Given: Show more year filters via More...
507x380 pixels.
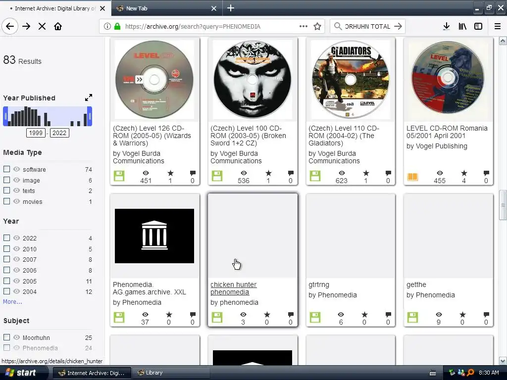Looking at the screenshot, I should click(12, 301).
